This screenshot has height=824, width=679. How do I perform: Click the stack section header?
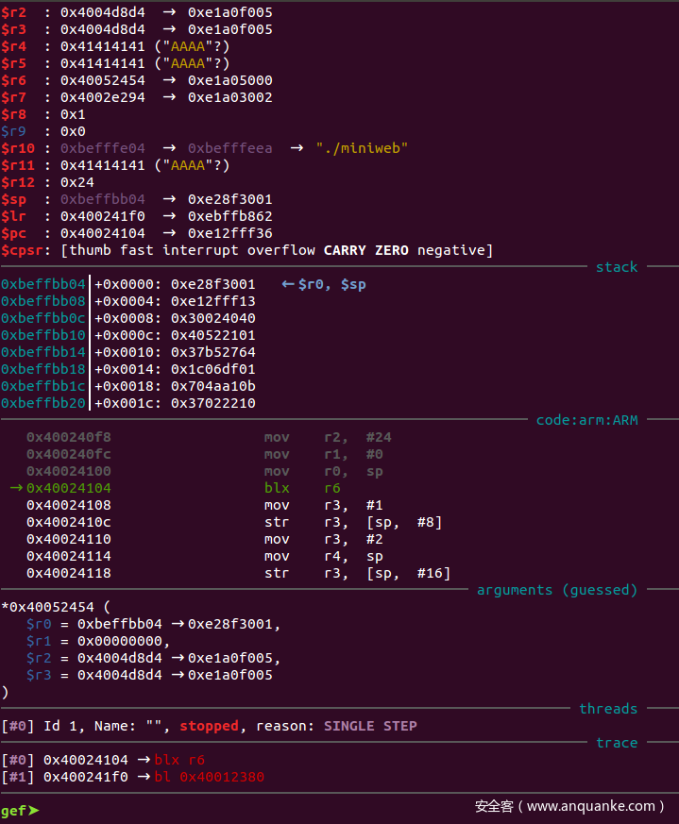(617, 267)
